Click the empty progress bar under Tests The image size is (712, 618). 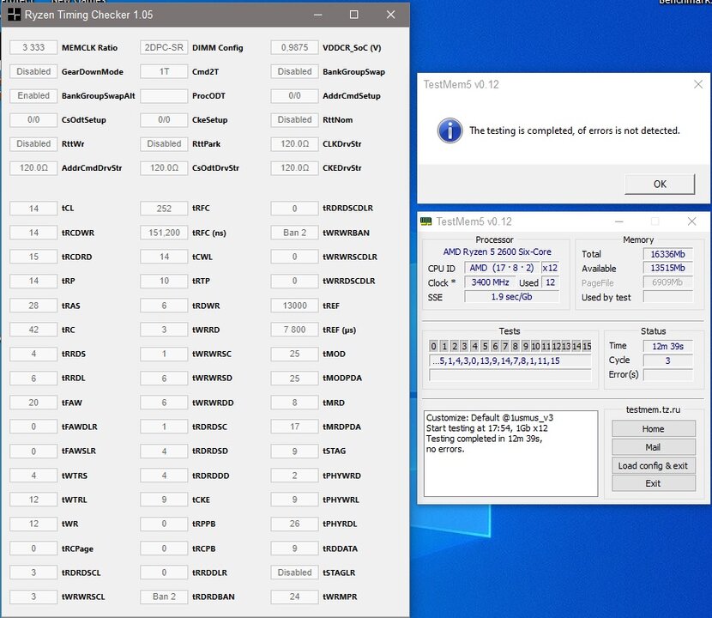(x=510, y=375)
